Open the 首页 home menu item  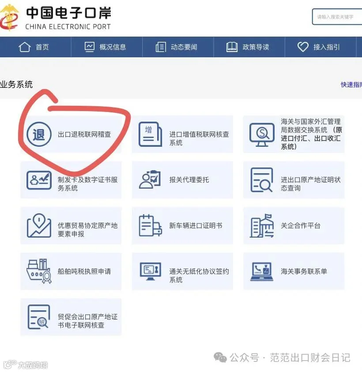[x=34, y=47]
